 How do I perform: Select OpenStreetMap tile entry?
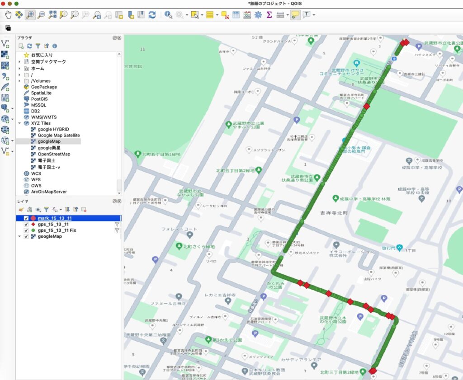(x=54, y=154)
